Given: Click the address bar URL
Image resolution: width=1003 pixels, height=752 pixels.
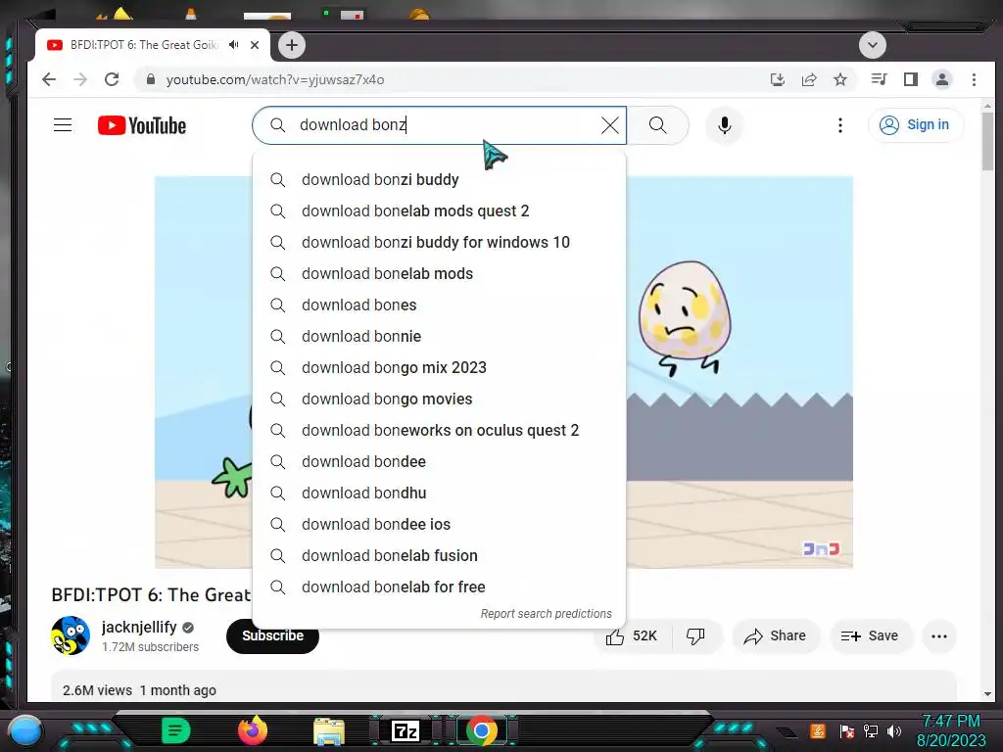Looking at the screenshot, I should pyautogui.click(x=275, y=79).
